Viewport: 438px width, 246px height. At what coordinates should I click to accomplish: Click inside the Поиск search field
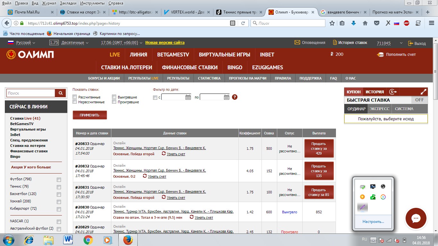click(30, 93)
